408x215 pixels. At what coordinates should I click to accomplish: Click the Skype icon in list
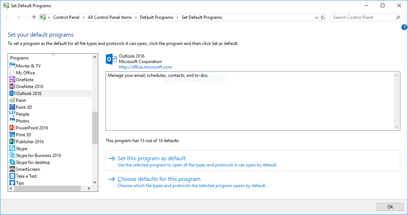pyautogui.click(x=12, y=148)
